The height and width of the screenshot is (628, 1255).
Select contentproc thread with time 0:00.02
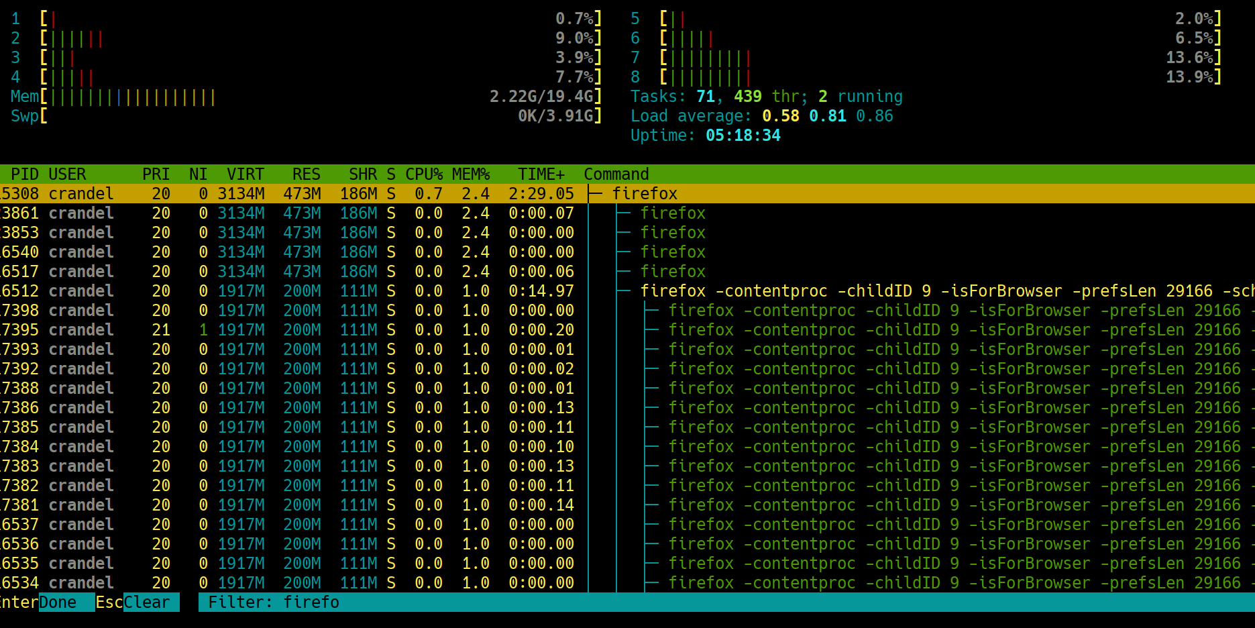click(x=627, y=369)
